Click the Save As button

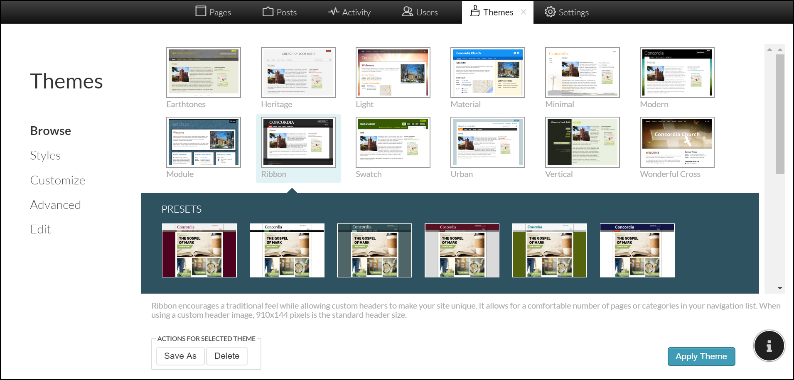click(x=180, y=356)
